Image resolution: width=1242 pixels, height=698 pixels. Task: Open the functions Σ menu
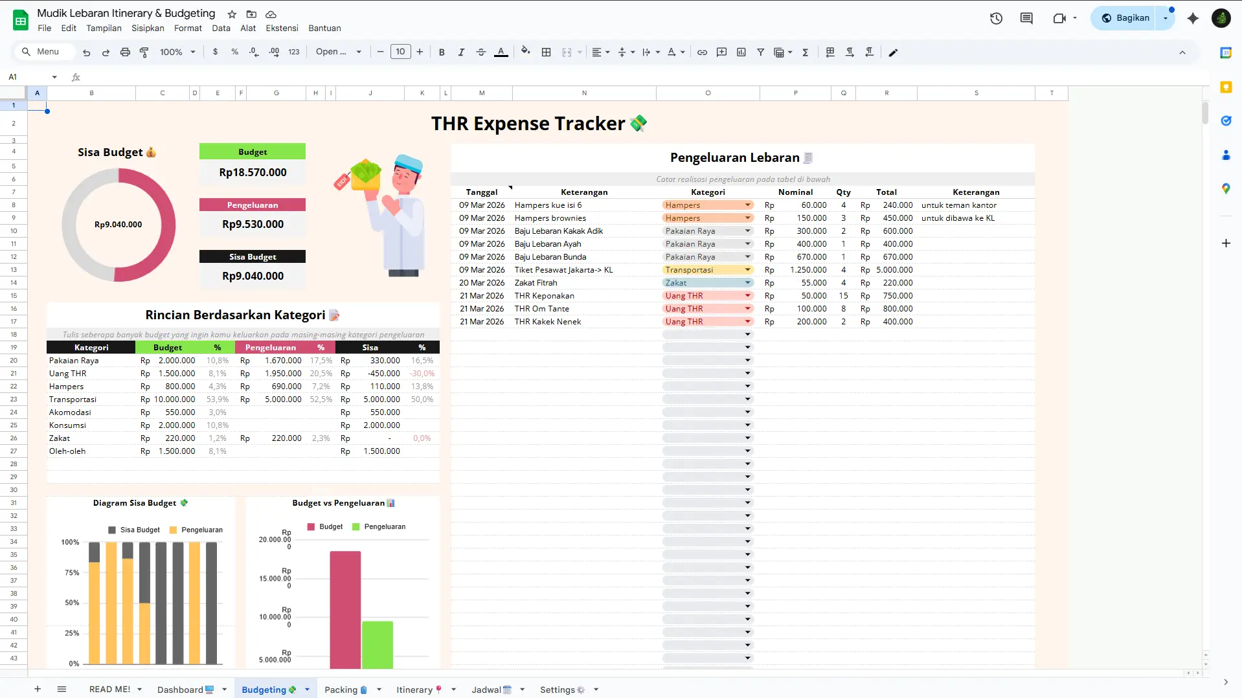click(805, 52)
